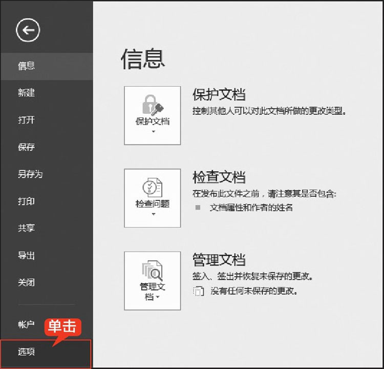Screen dimensions: 384x369
Task: Open the 打印 page
Action: 27,201
